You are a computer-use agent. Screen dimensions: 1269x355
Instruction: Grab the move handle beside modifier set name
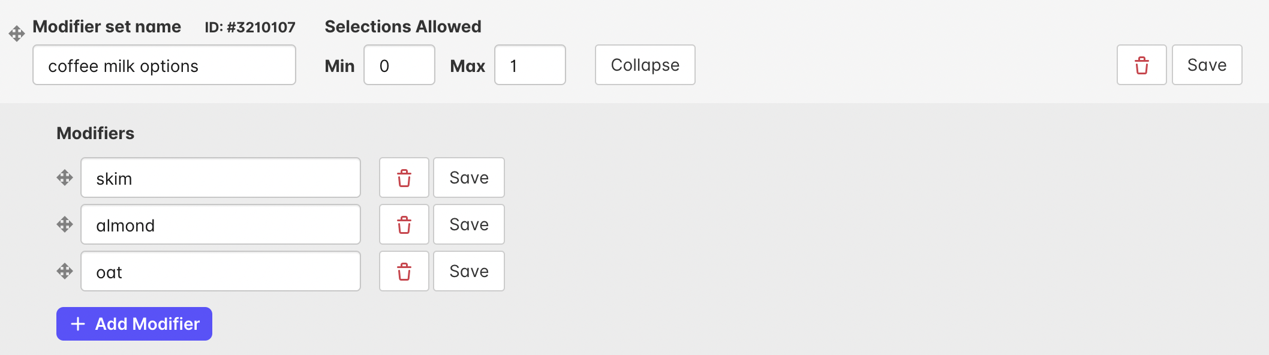[x=17, y=34]
